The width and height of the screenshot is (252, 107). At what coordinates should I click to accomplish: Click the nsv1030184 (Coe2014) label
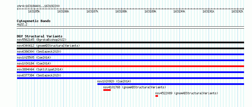34,63
